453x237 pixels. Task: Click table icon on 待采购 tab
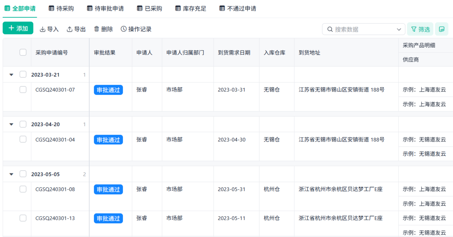(x=52, y=8)
